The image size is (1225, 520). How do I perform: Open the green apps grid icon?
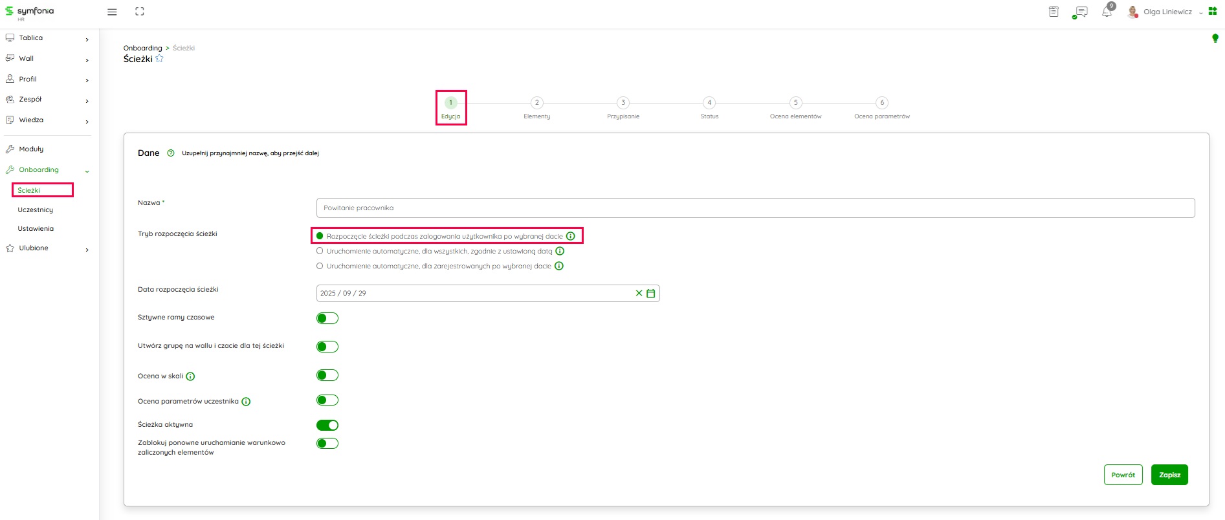pyautogui.click(x=1213, y=11)
